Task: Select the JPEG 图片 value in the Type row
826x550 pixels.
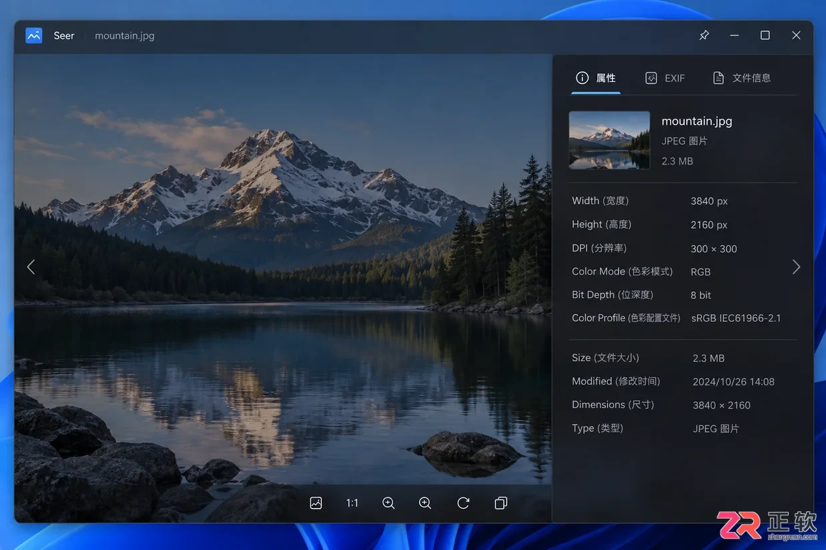Action: pyautogui.click(x=716, y=429)
